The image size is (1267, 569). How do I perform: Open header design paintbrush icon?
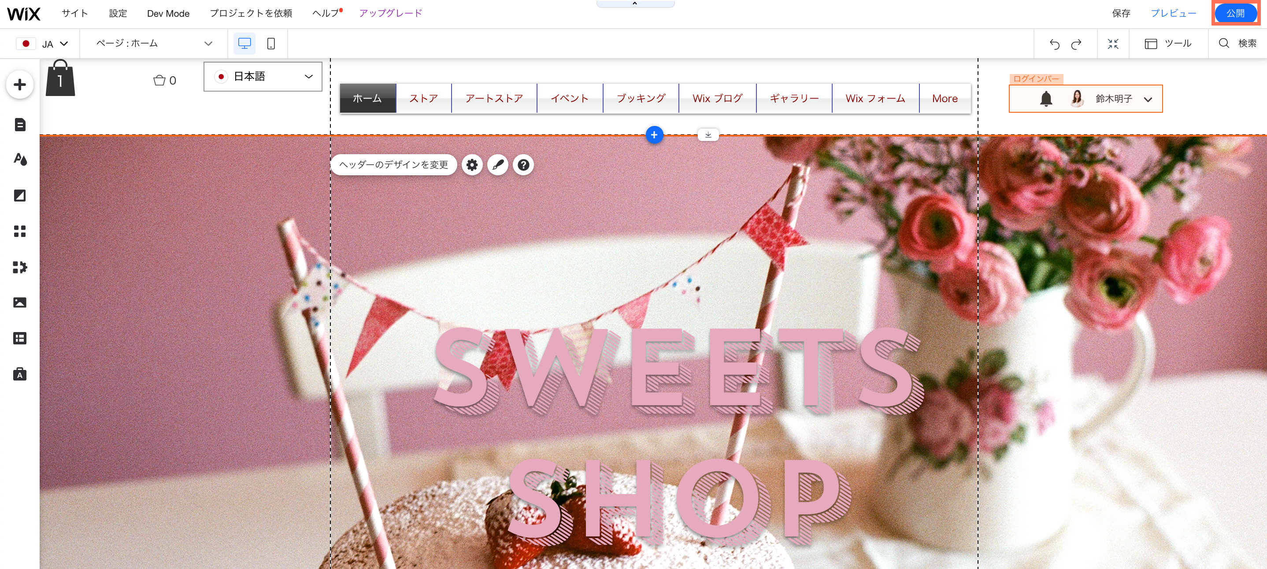pyautogui.click(x=498, y=165)
